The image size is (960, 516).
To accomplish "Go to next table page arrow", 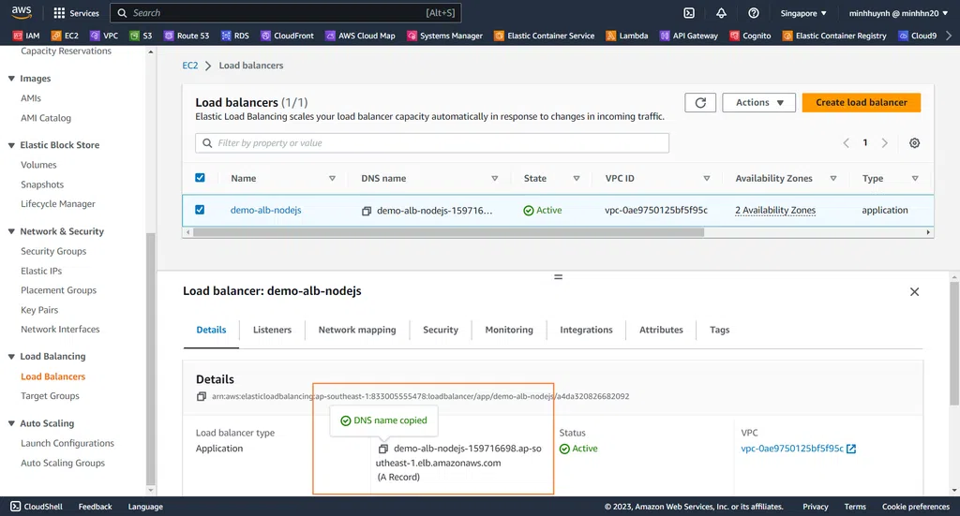I will tap(884, 143).
